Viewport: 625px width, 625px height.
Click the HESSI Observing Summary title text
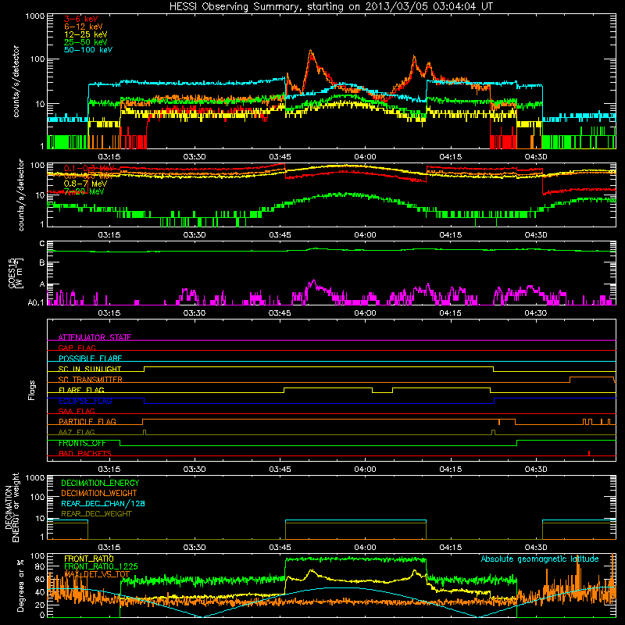[x=330, y=7]
